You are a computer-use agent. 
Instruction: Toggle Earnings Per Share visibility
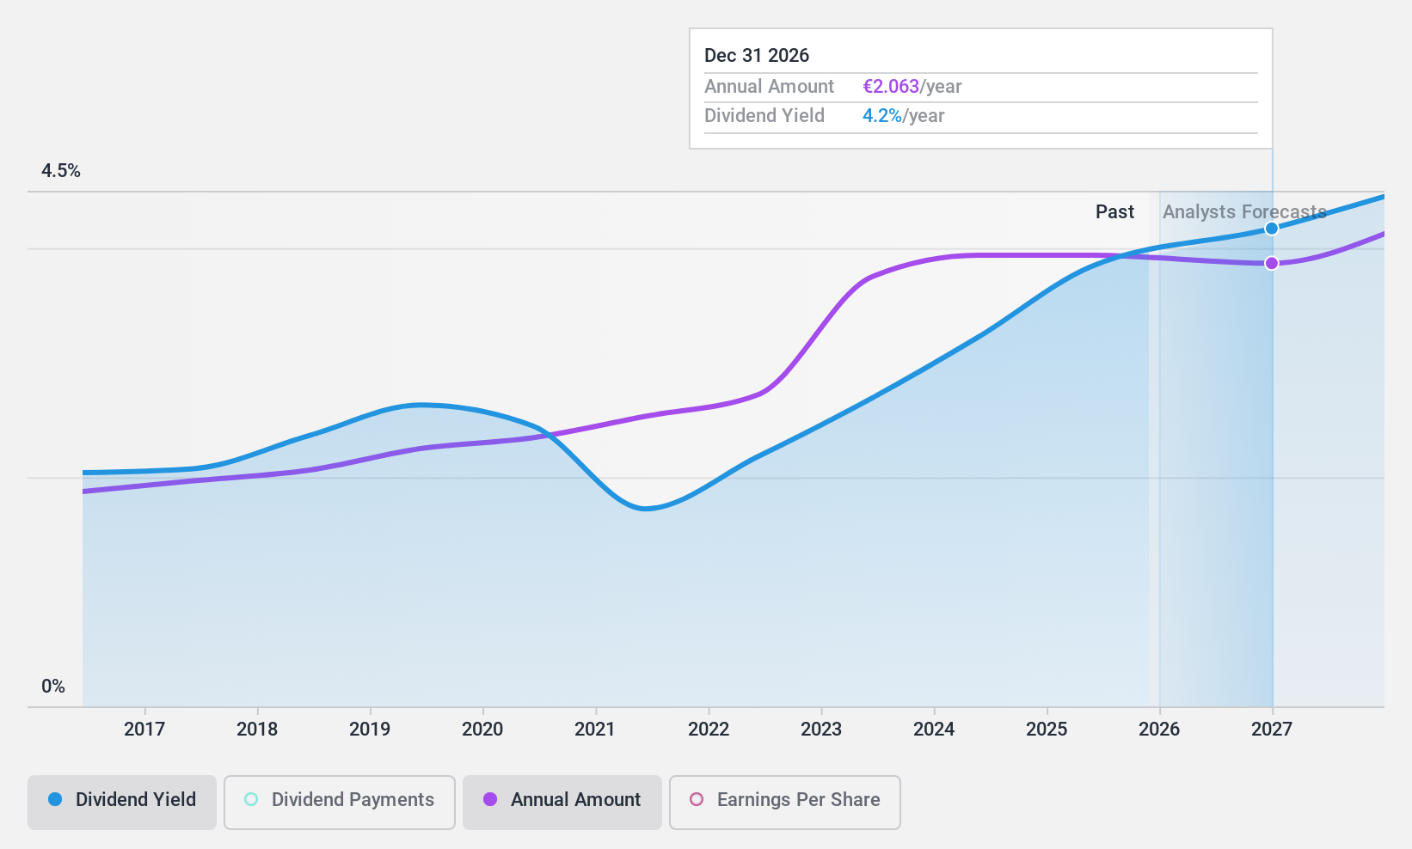coord(783,800)
